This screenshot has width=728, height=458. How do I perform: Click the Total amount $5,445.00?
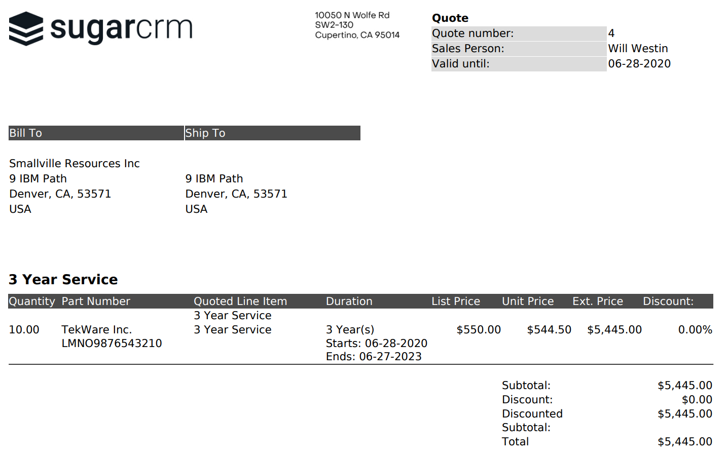(x=684, y=442)
